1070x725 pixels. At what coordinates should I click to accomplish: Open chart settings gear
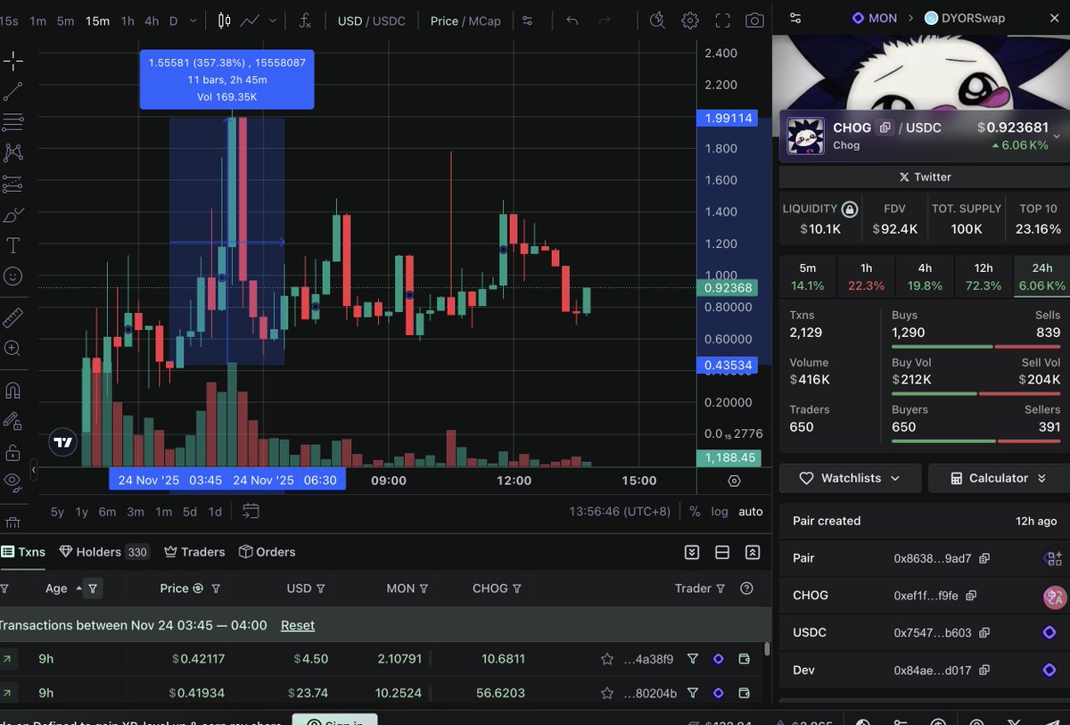click(690, 21)
